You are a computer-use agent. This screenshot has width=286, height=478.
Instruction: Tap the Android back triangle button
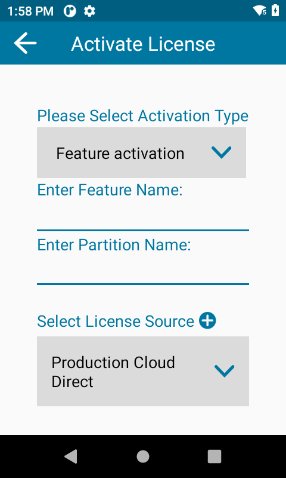tap(71, 456)
